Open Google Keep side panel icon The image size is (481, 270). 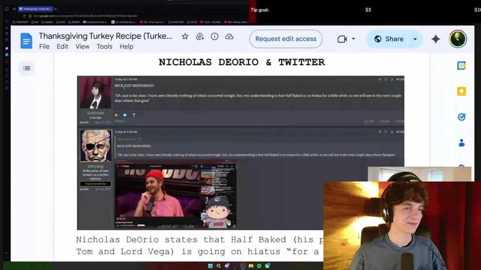(x=461, y=91)
